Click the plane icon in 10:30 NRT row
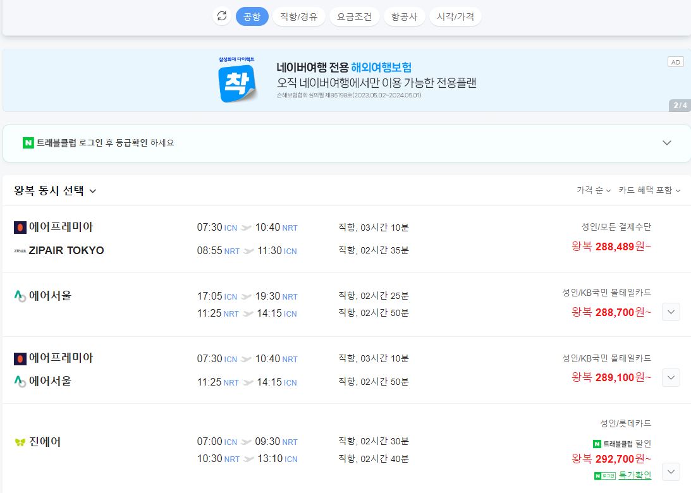 249,459
